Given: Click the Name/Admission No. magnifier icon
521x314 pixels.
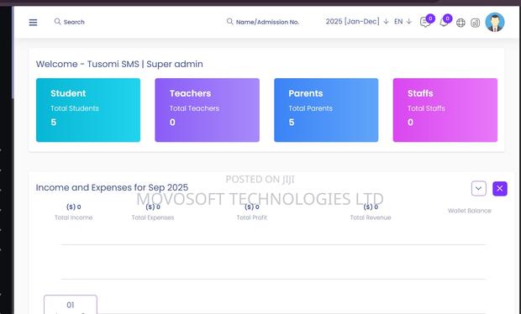Looking at the screenshot, I should click(230, 22).
